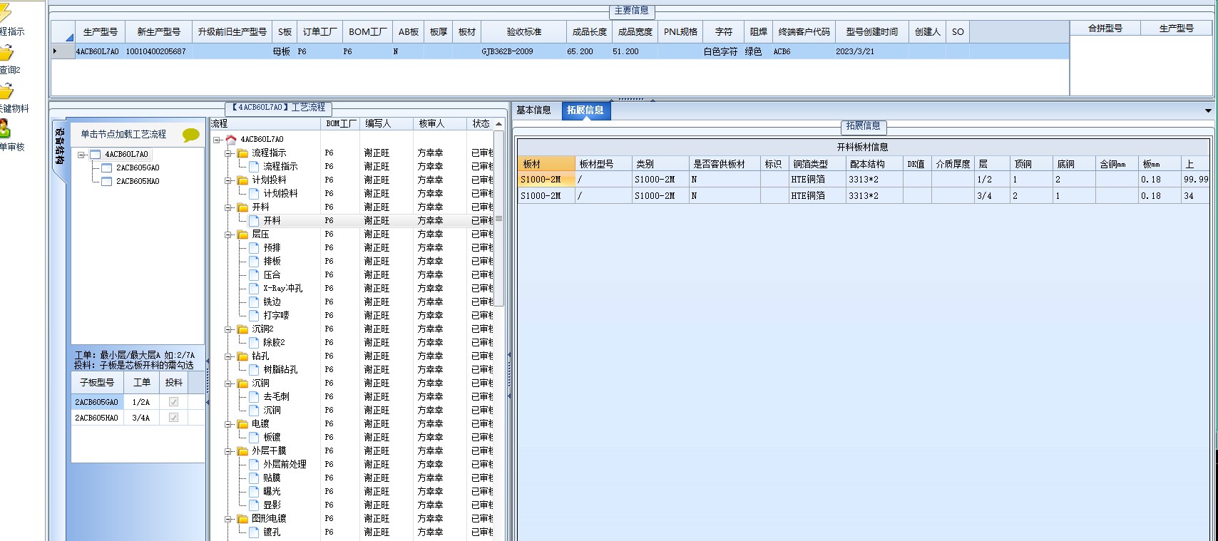The width and height of the screenshot is (1218, 541).
Task: Collapse the 钻孔 folder node
Action: click(228, 356)
